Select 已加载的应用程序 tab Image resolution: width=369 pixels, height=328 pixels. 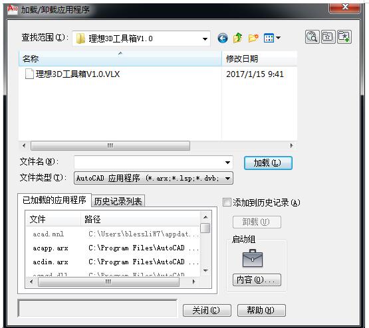coord(55,200)
